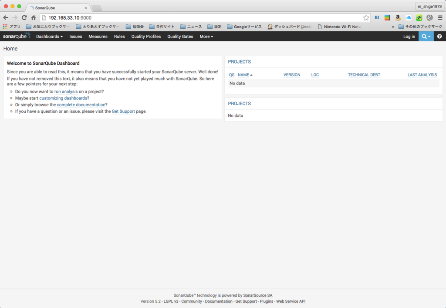446x308 pixels.
Task: Open the ニュース bookmark folder
Action: click(191, 27)
